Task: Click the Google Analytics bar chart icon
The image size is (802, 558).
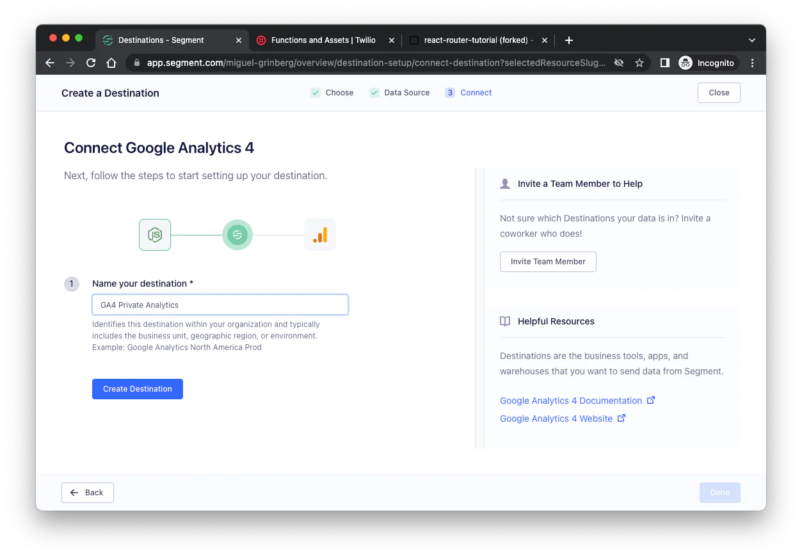Action: coord(319,234)
